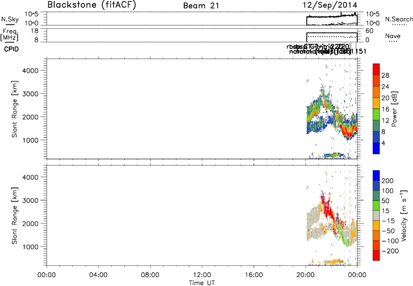Click the 'Blackstone (fitACF)' title text
The image size is (413, 286).
pos(92,5)
